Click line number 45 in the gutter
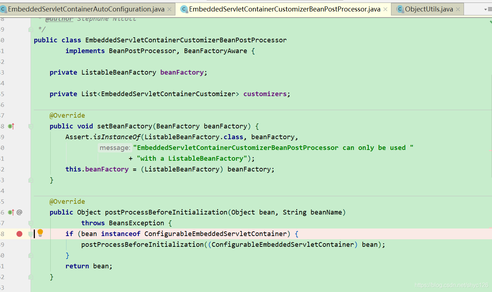Viewport: 492px width, 292px height. coord(3,94)
